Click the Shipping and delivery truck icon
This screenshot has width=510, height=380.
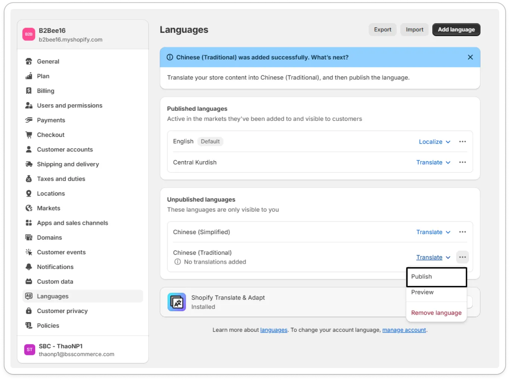[29, 164]
